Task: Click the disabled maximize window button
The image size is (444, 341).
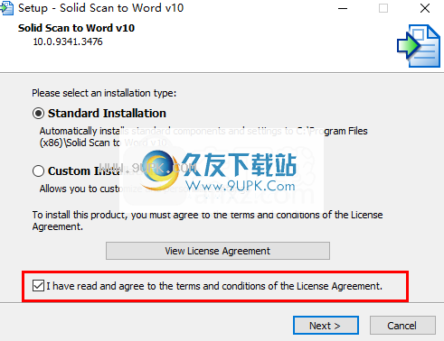Action: (383, 8)
